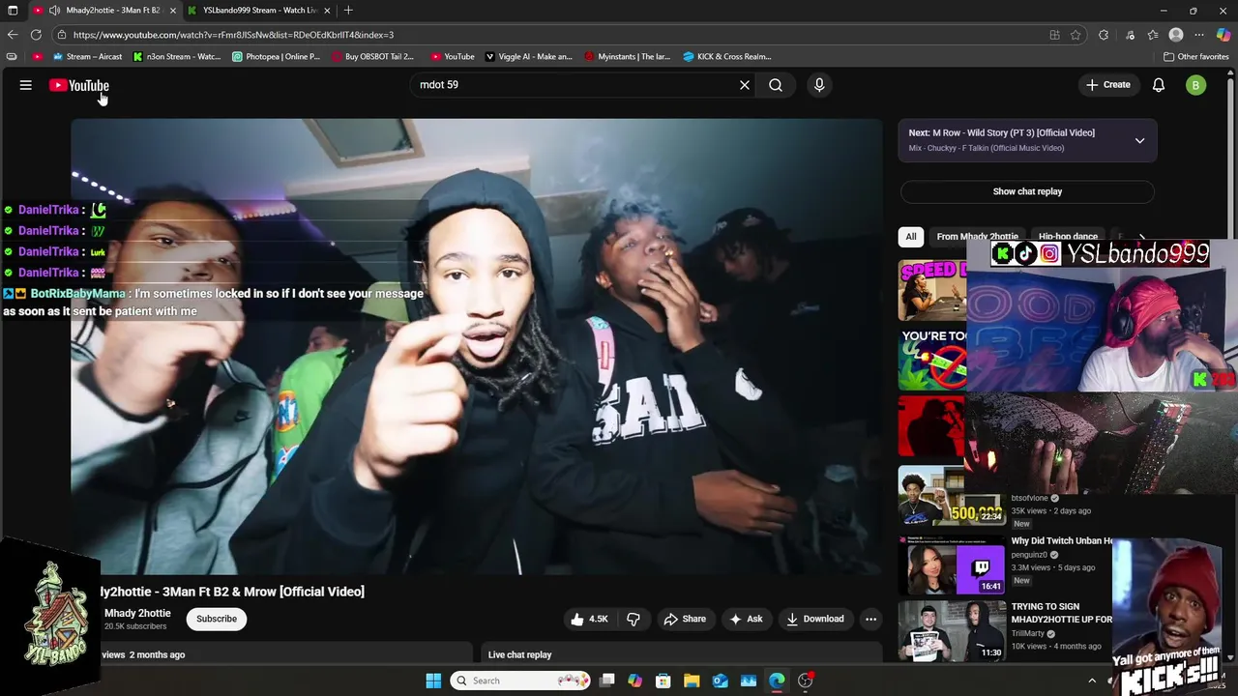Select the All filter chip
The width and height of the screenshot is (1238, 696).
point(910,237)
